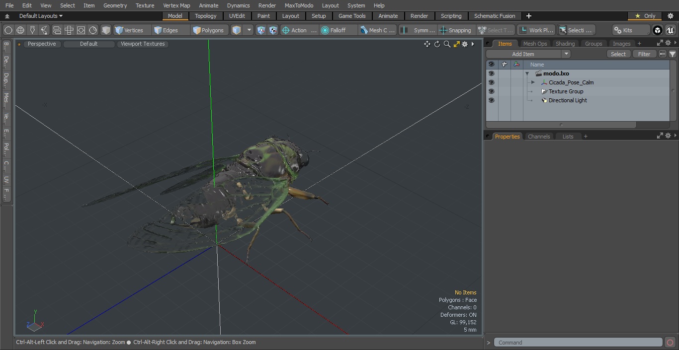Image resolution: width=679 pixels, height=350 pixels.
Task: Click the Directional Light item row
Action: [578, 100]
